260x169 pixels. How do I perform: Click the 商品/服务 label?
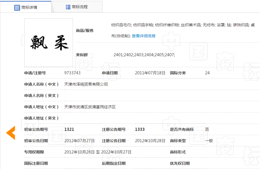pyautogui.click(x=85, y=31)
